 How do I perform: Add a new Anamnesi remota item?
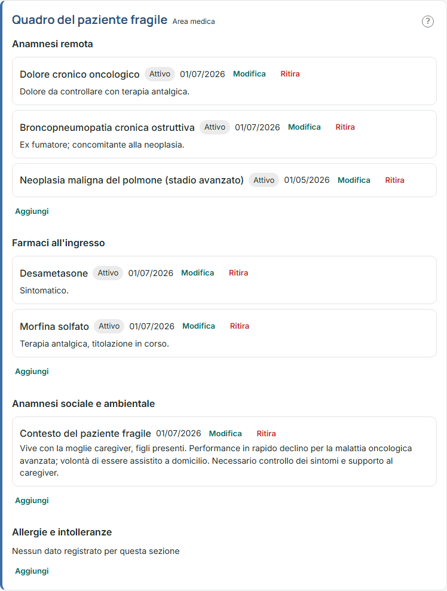tap(32, 211)
